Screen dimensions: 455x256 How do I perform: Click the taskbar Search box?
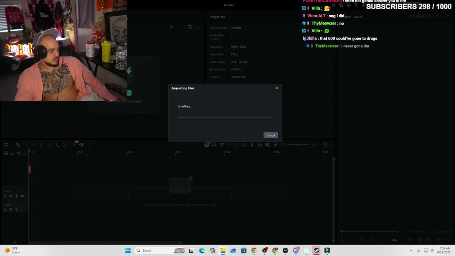160,251
